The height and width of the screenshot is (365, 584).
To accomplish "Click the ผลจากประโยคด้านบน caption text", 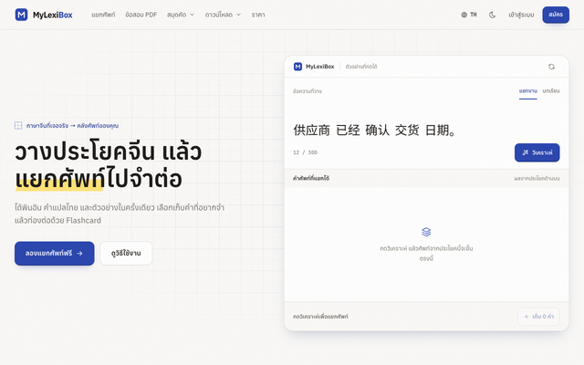I will pos(537,179).
